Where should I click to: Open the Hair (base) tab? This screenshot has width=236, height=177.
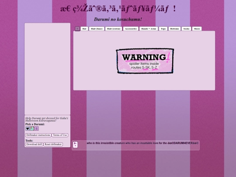click(97, 29)
